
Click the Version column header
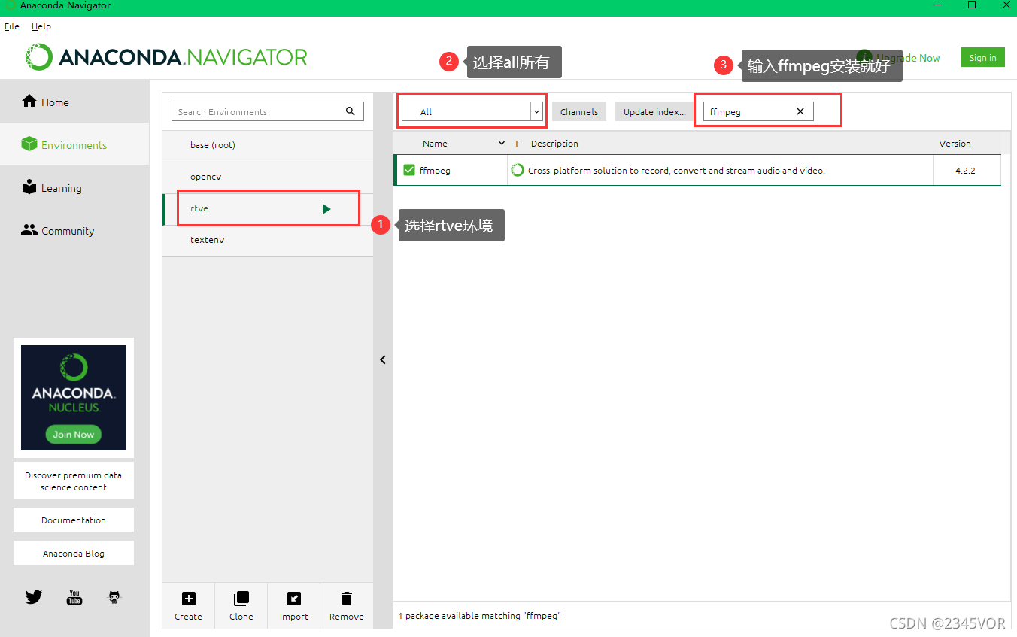955,143
